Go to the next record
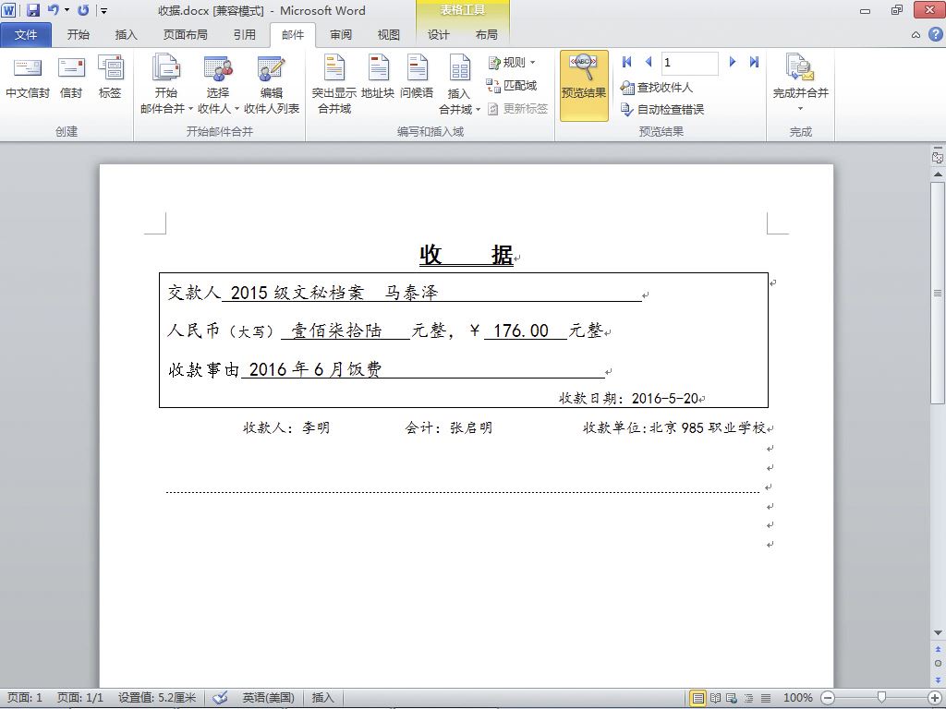Screen dimensions: 946x709 733,62
